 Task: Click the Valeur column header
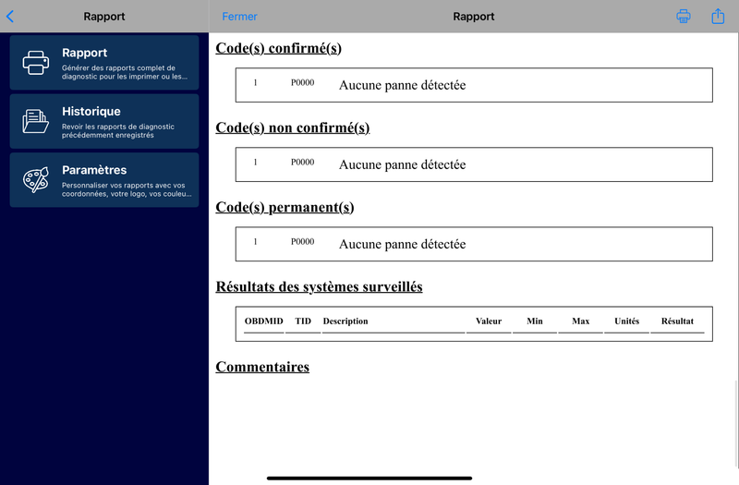[489, 321]
